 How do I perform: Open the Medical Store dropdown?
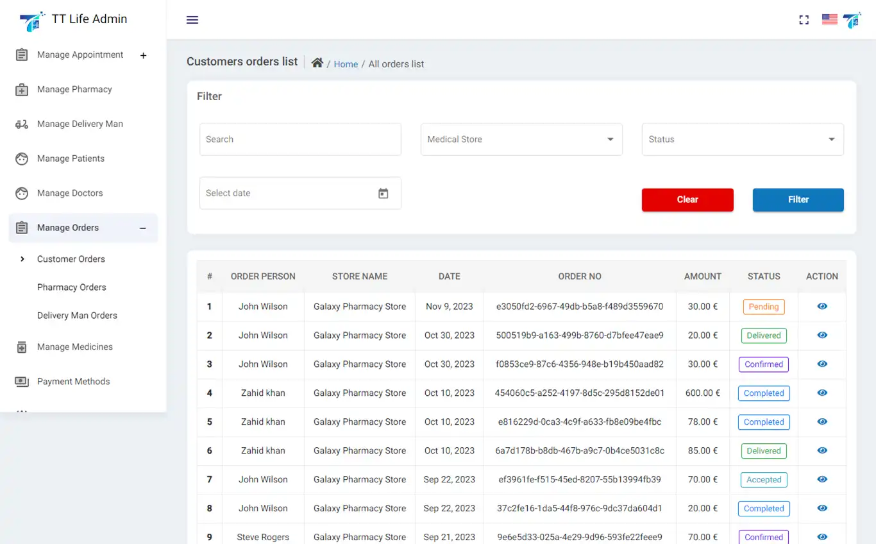coord(521,139)
